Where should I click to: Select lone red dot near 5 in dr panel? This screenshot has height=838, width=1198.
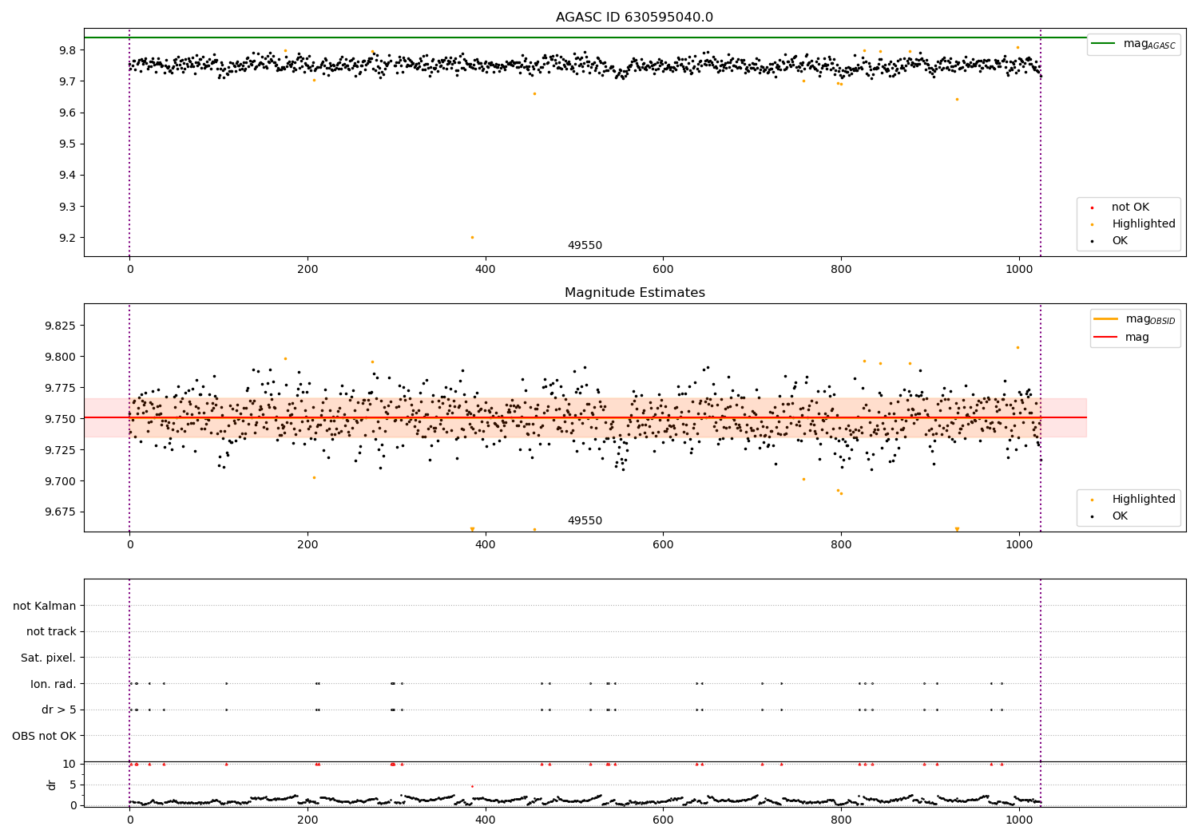(x=472, y=786)
